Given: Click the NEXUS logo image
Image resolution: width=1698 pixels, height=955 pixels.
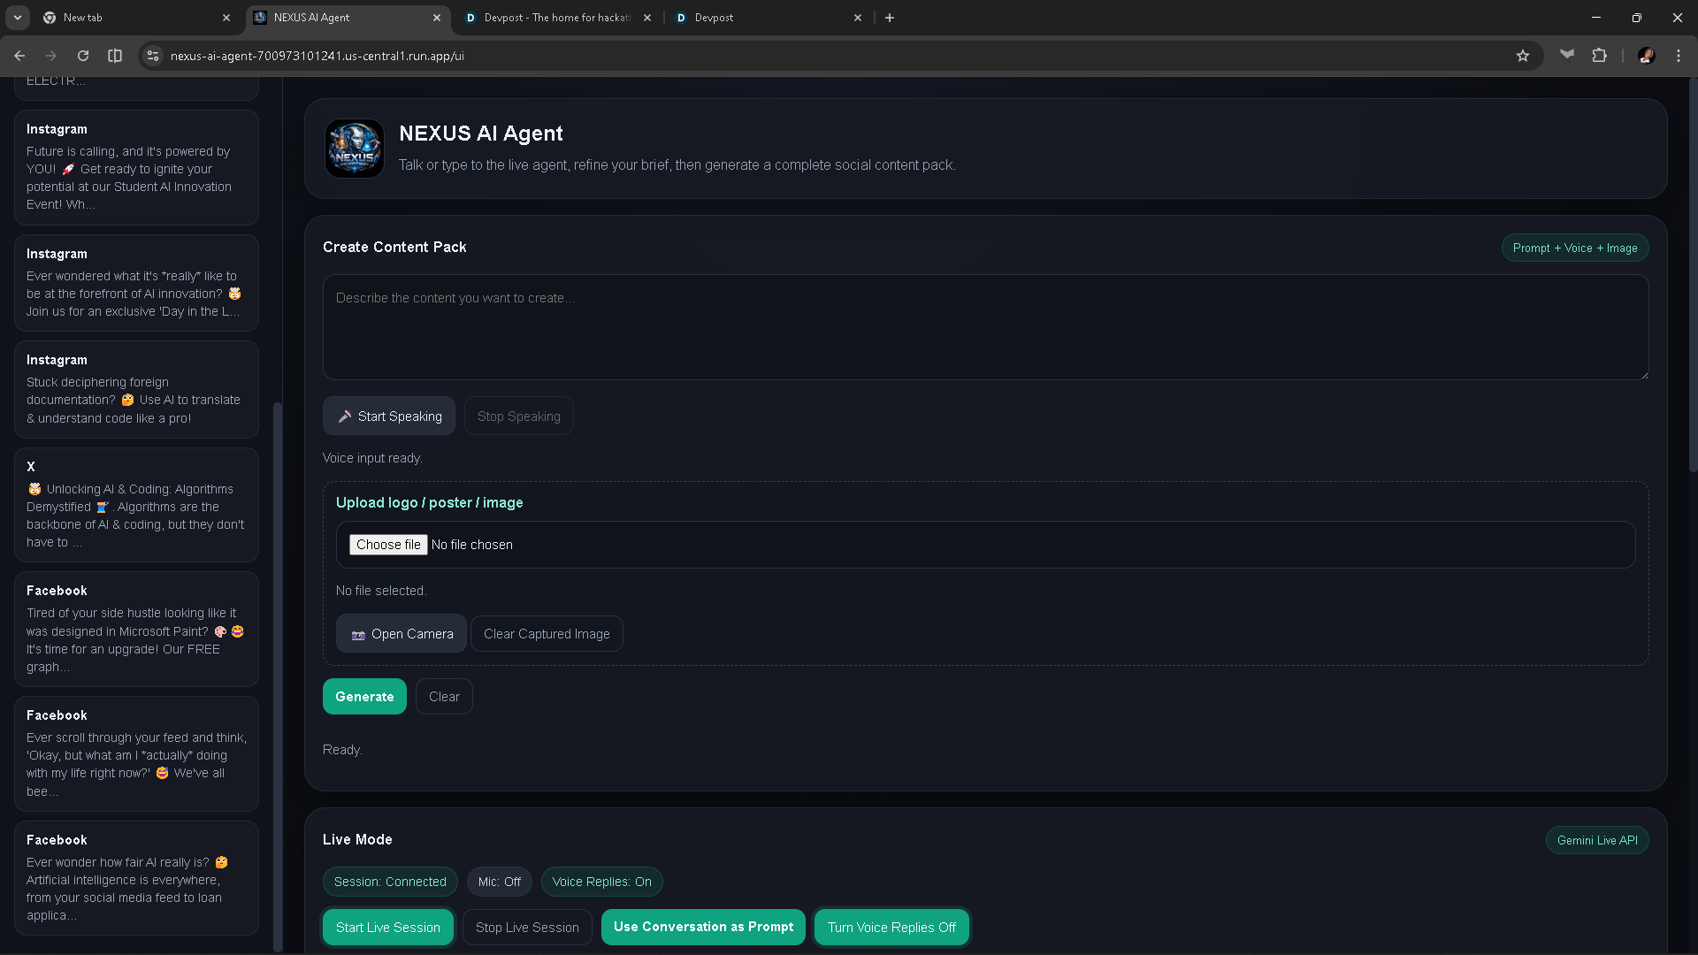Looking at the screenshot, I should pos(354,149).
